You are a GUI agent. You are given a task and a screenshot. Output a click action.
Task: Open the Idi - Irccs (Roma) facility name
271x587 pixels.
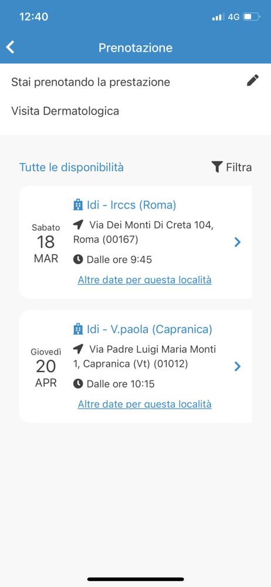[131, 205]
